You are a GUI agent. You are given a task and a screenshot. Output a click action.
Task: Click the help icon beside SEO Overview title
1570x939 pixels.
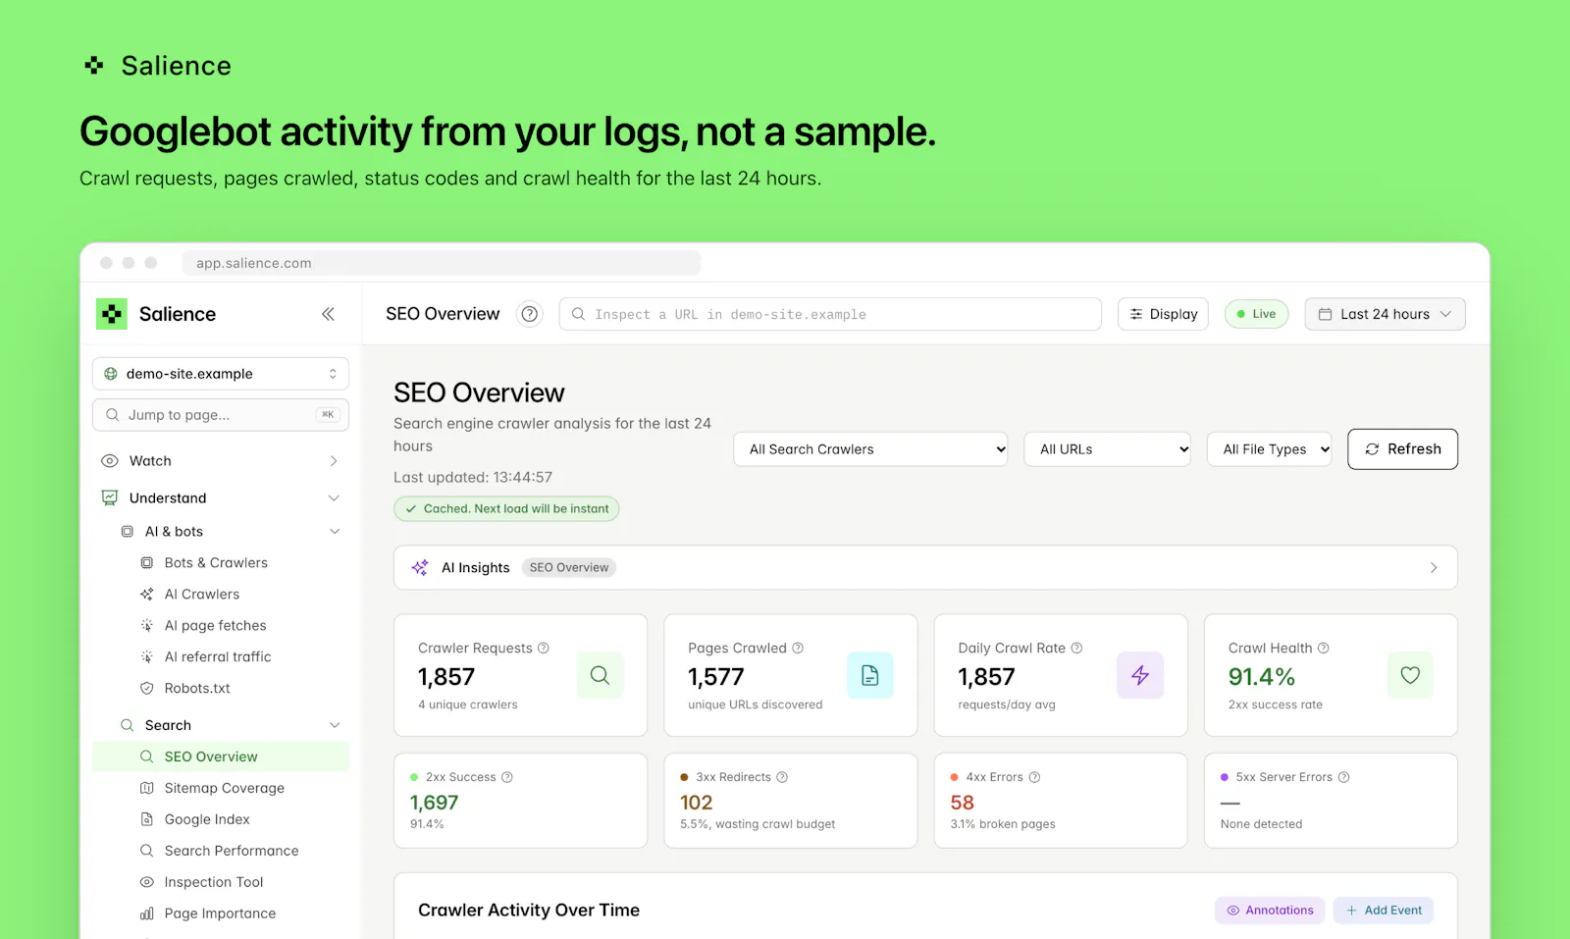[530, 314]
